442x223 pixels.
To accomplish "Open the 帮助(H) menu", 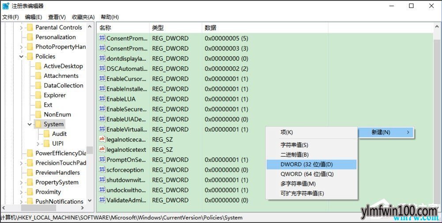I will click(110, 17).
